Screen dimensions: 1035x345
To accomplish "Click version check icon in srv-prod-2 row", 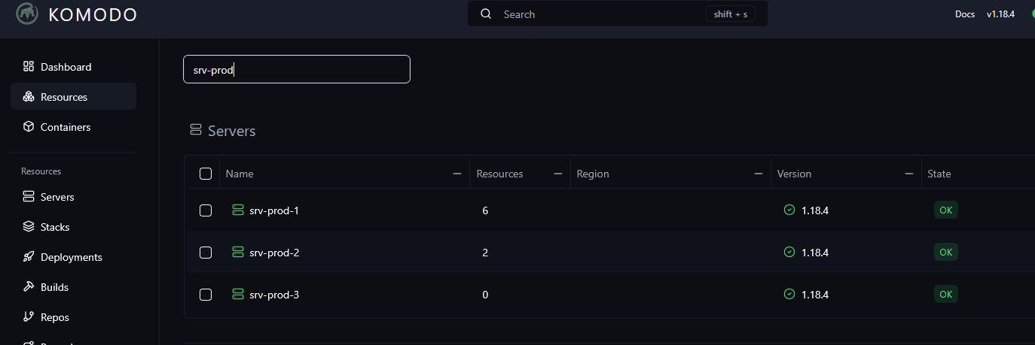I will (x=789, y=252).
